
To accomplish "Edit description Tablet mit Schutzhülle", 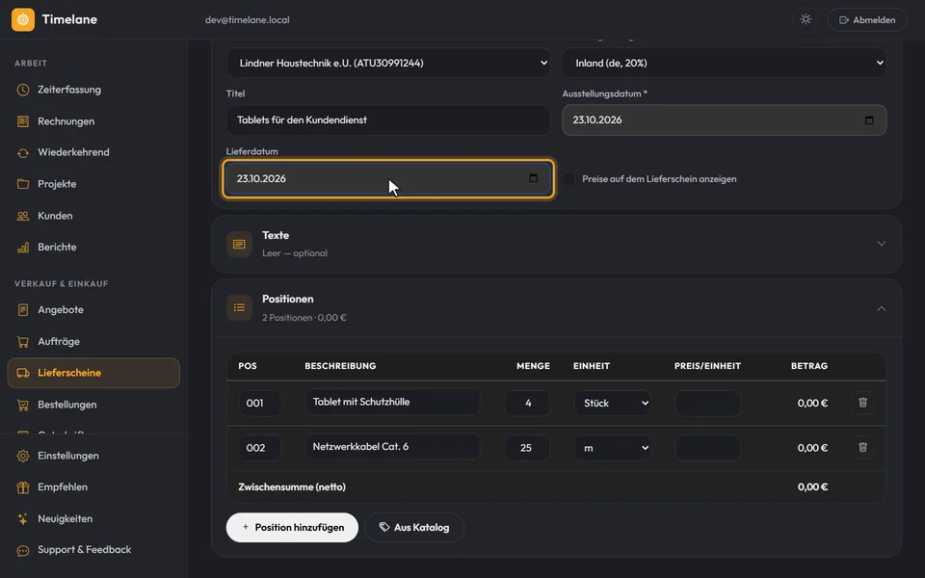I will (x=393, y=403).
